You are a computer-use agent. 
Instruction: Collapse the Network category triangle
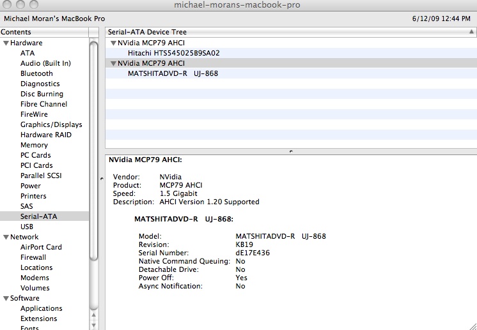[6, 237]
